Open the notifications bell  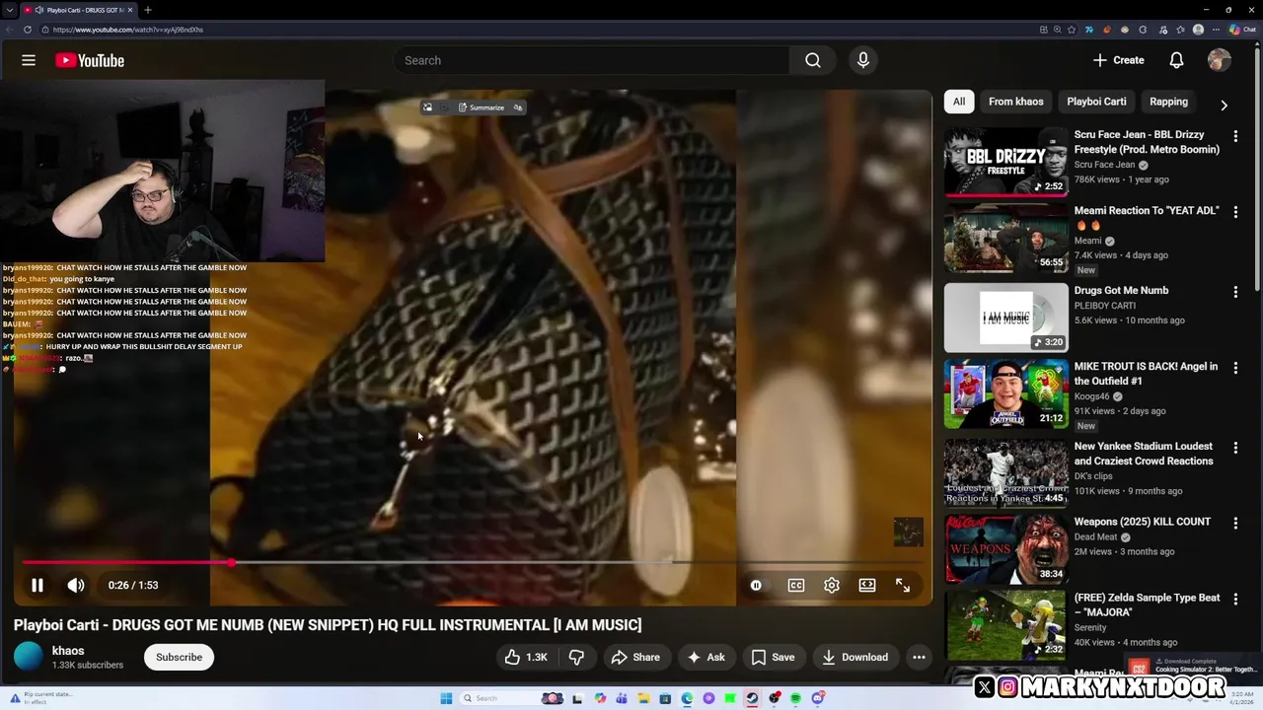1176,60
